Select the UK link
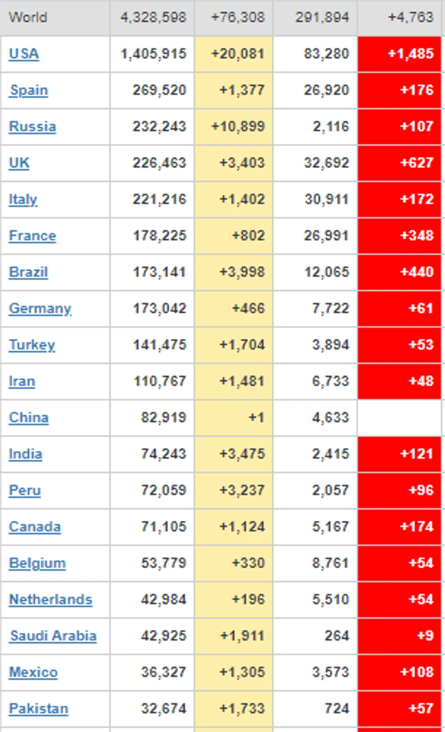Viewport: 445px width, 732px height. 19,163
